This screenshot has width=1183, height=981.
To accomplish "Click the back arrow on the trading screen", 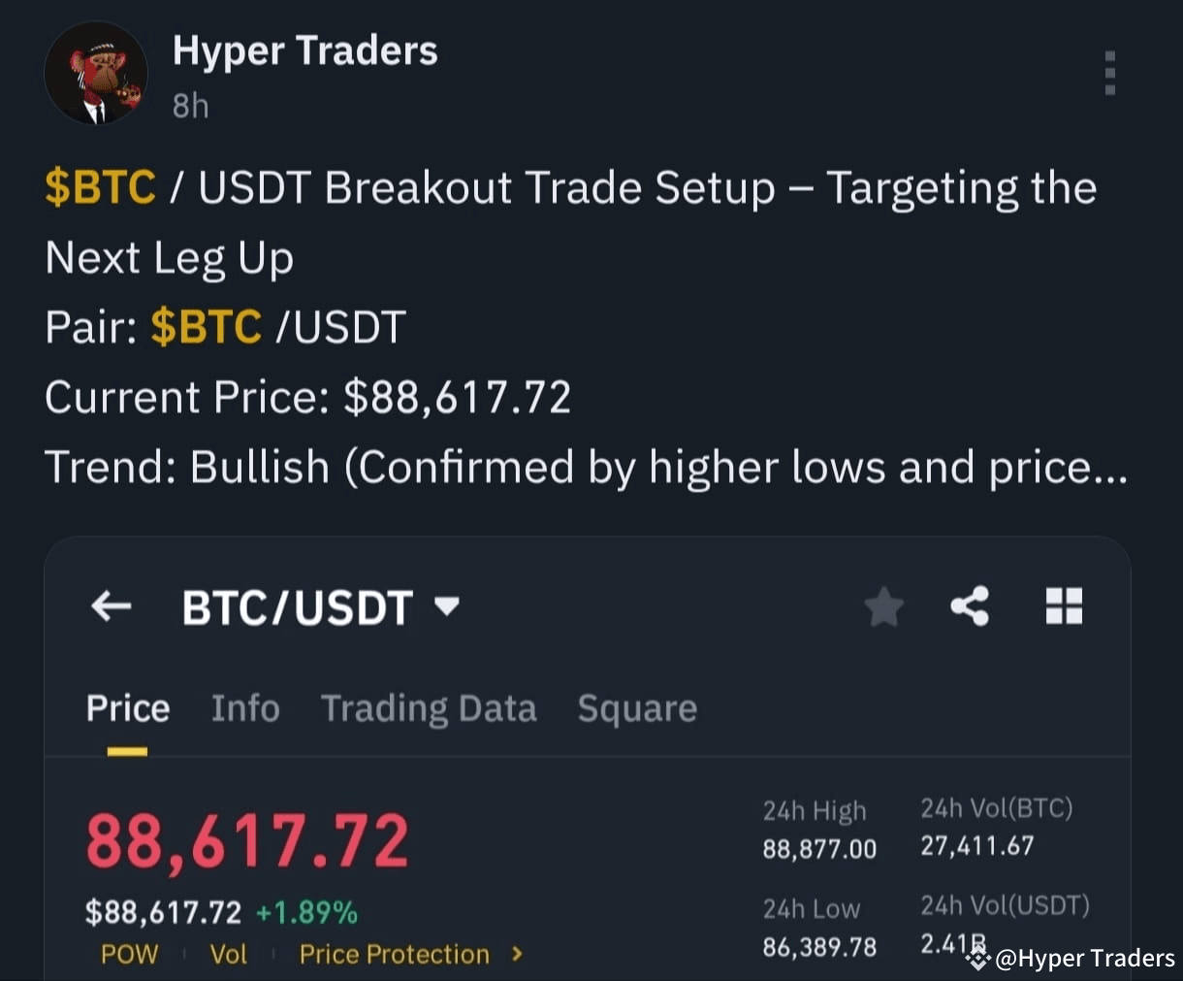I will 111,606.
